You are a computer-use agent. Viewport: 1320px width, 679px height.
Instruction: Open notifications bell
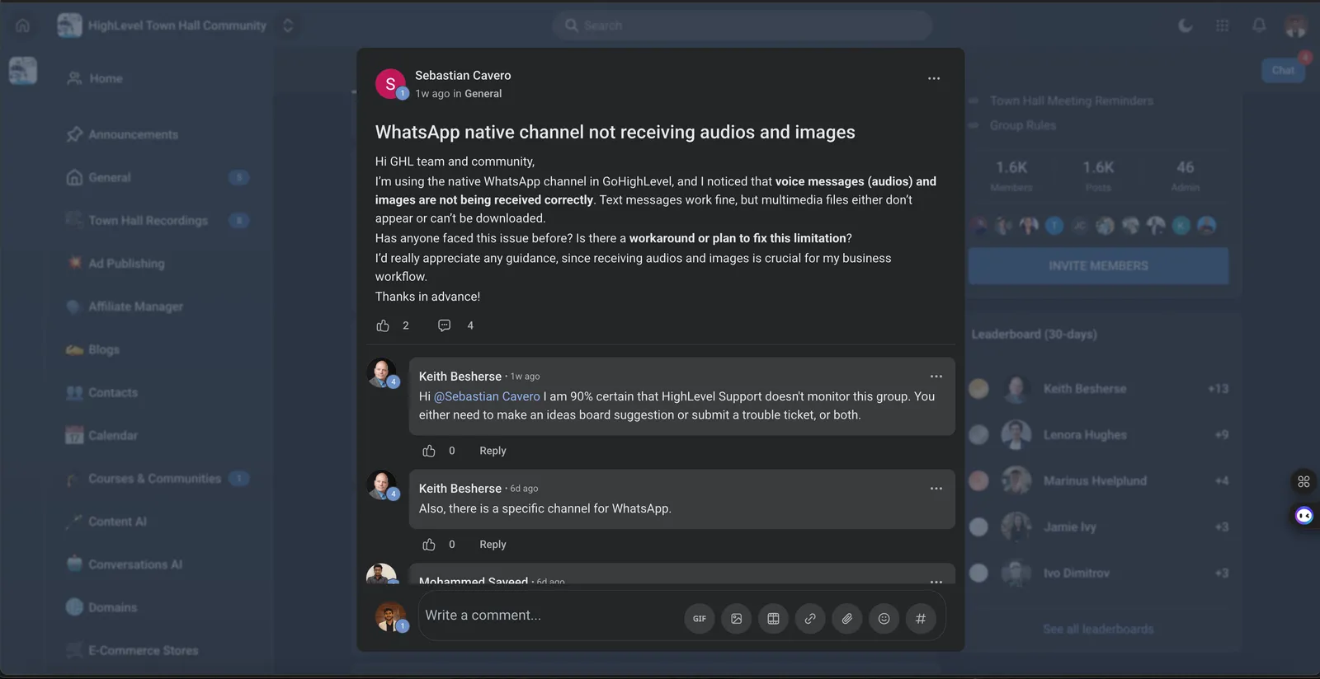(x=1259, y=26)
